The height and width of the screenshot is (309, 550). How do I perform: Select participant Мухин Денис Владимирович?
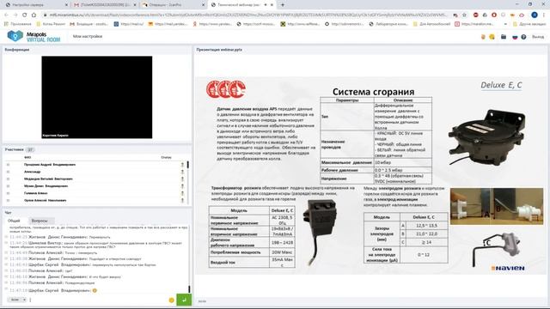tap(46, 186)
